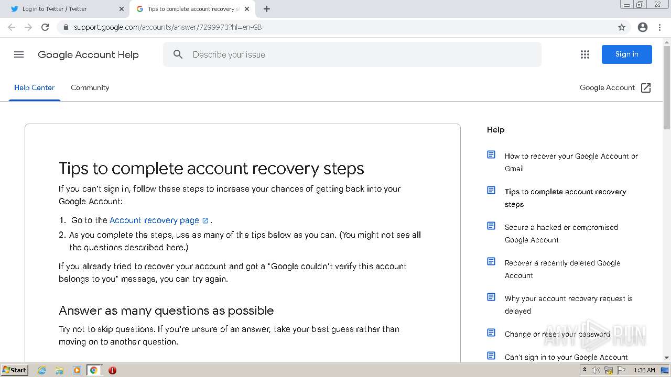Open the volume control in system tray
Image resolution: width=671 pixels, height=377 pixels.
(x=596, y=370)
